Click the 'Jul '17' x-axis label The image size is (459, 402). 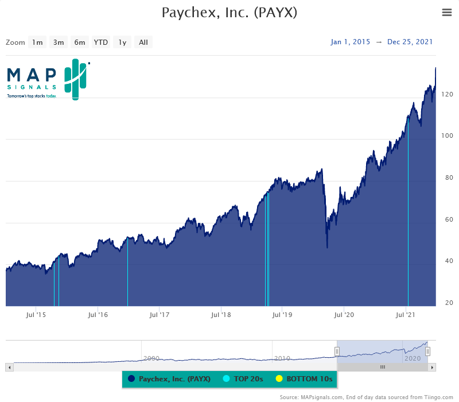[x=160, y=315]
